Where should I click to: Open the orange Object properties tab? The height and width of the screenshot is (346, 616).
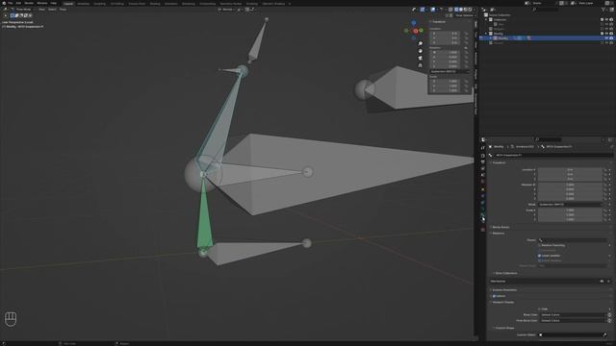(x=483, y=189)
